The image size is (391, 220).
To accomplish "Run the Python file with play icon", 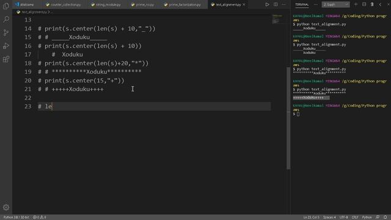I will tap(267, 4).
